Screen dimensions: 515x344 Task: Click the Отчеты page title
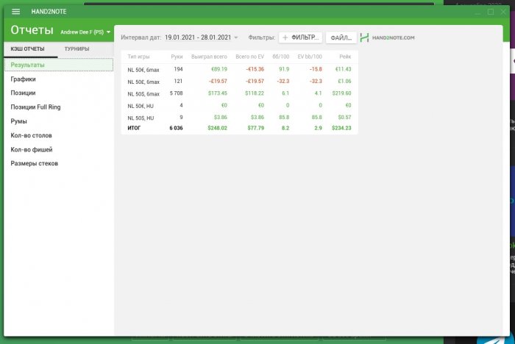32,30
